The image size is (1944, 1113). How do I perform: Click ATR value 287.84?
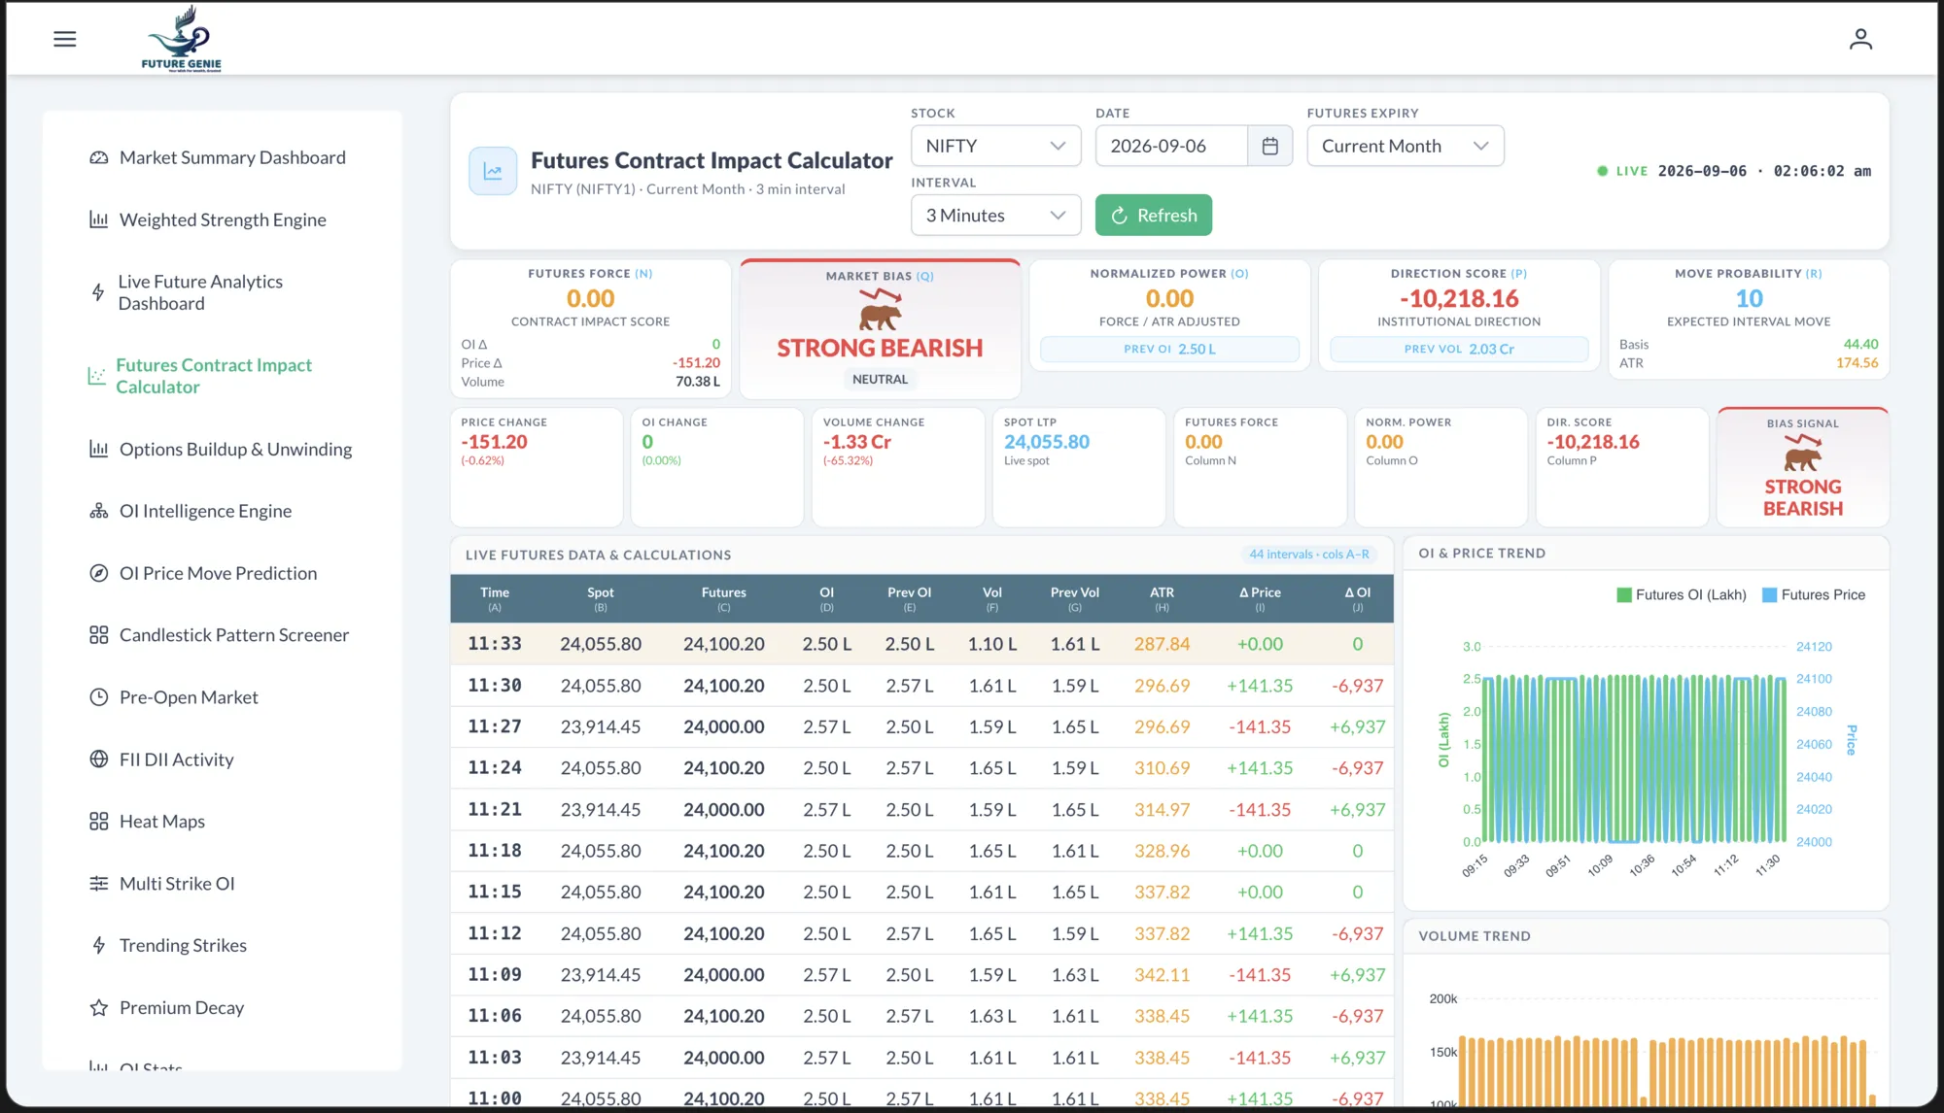[x=1162, y=644]
